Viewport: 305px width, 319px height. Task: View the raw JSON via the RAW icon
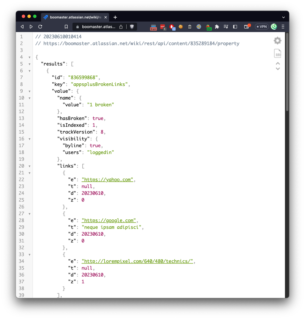277,53
